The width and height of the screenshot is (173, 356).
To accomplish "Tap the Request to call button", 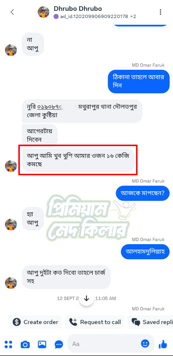I will (x=95, y=322).
